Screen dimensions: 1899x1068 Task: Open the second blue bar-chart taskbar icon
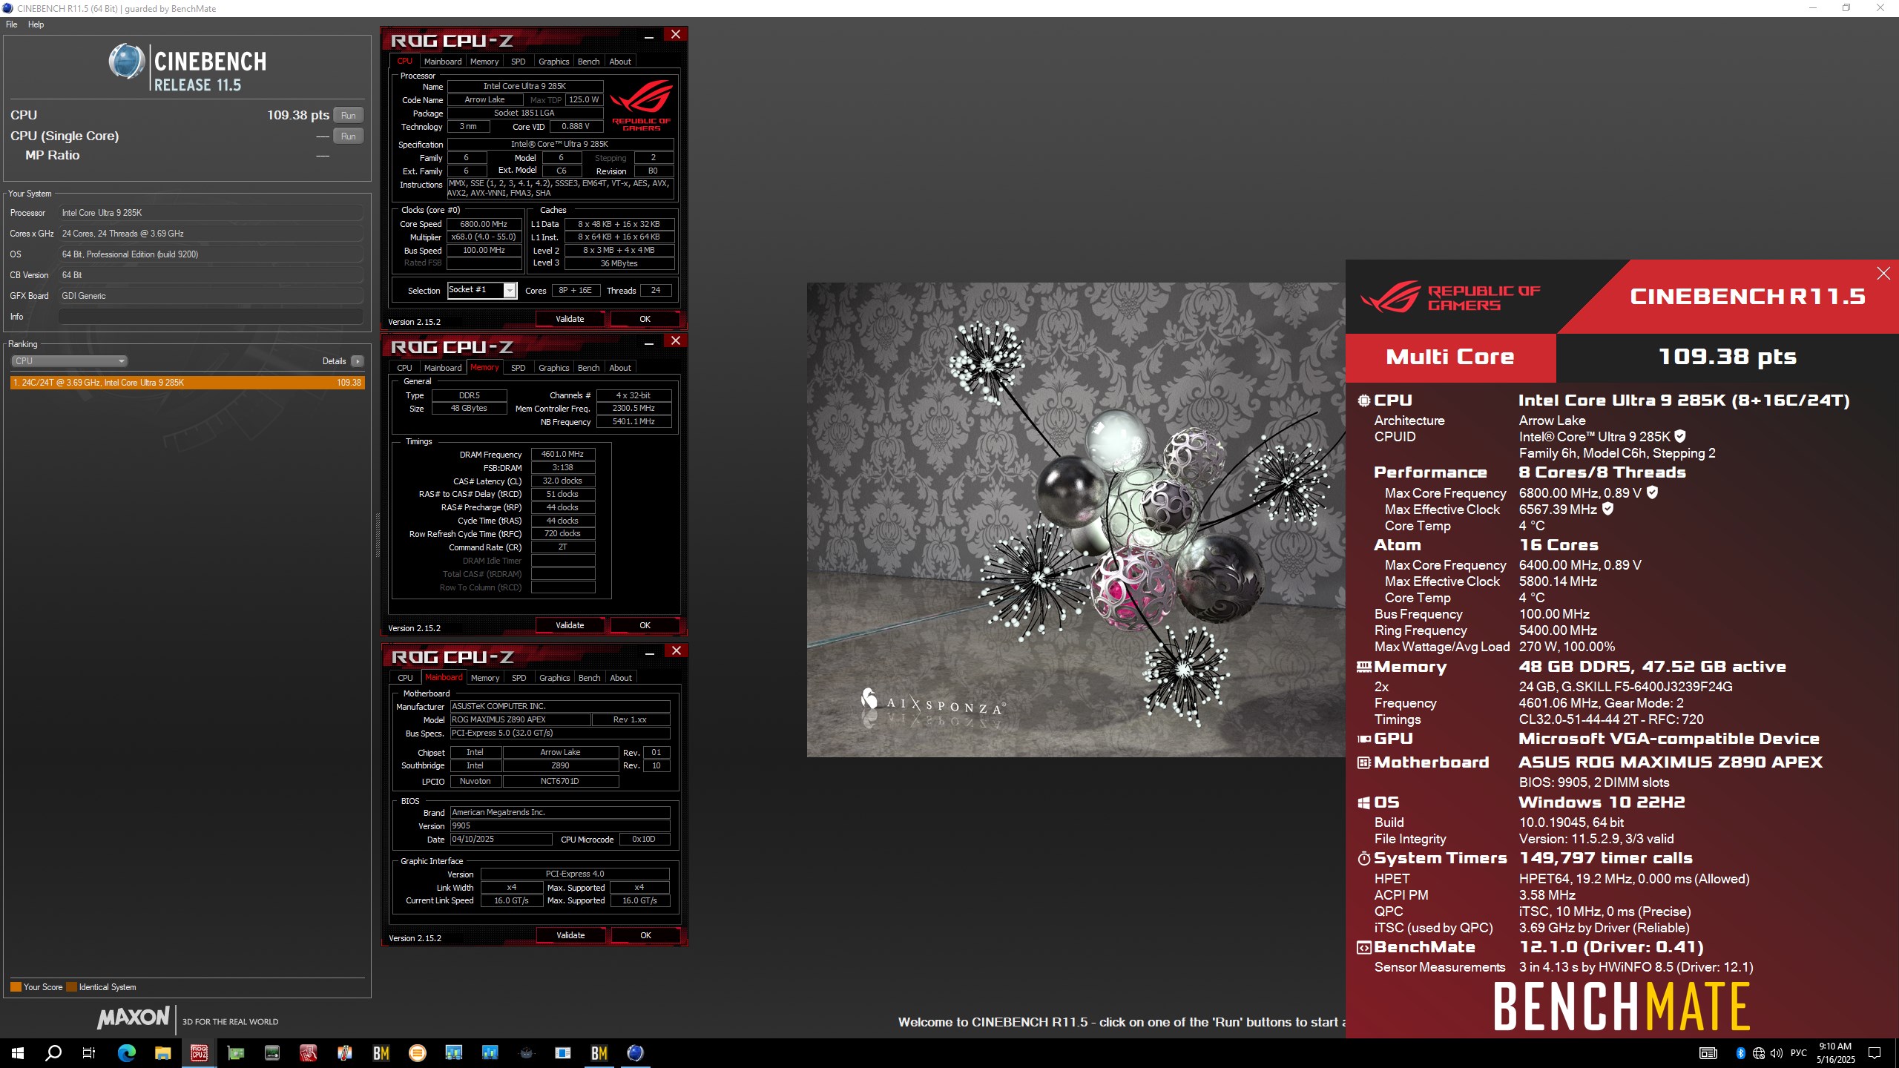click(490, 1052)
